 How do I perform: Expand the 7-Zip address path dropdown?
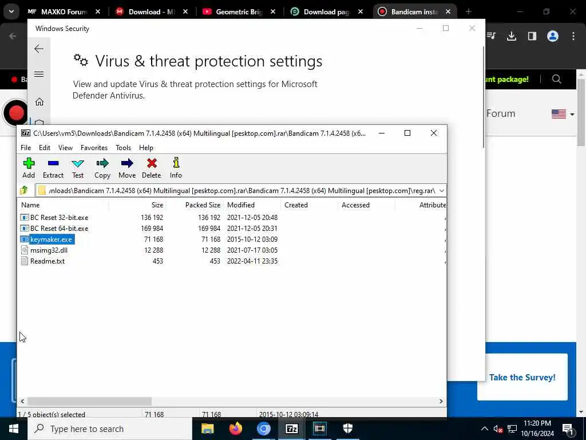441,191
